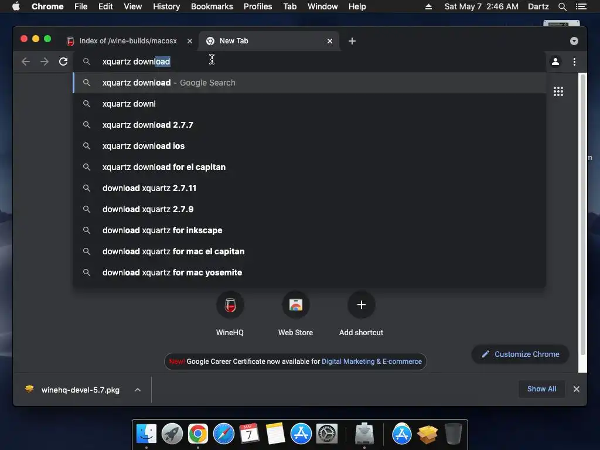This screenshot has height=450, width=600.
Task: Open the Bookmarks menu
Action: [x=212, y=6]
